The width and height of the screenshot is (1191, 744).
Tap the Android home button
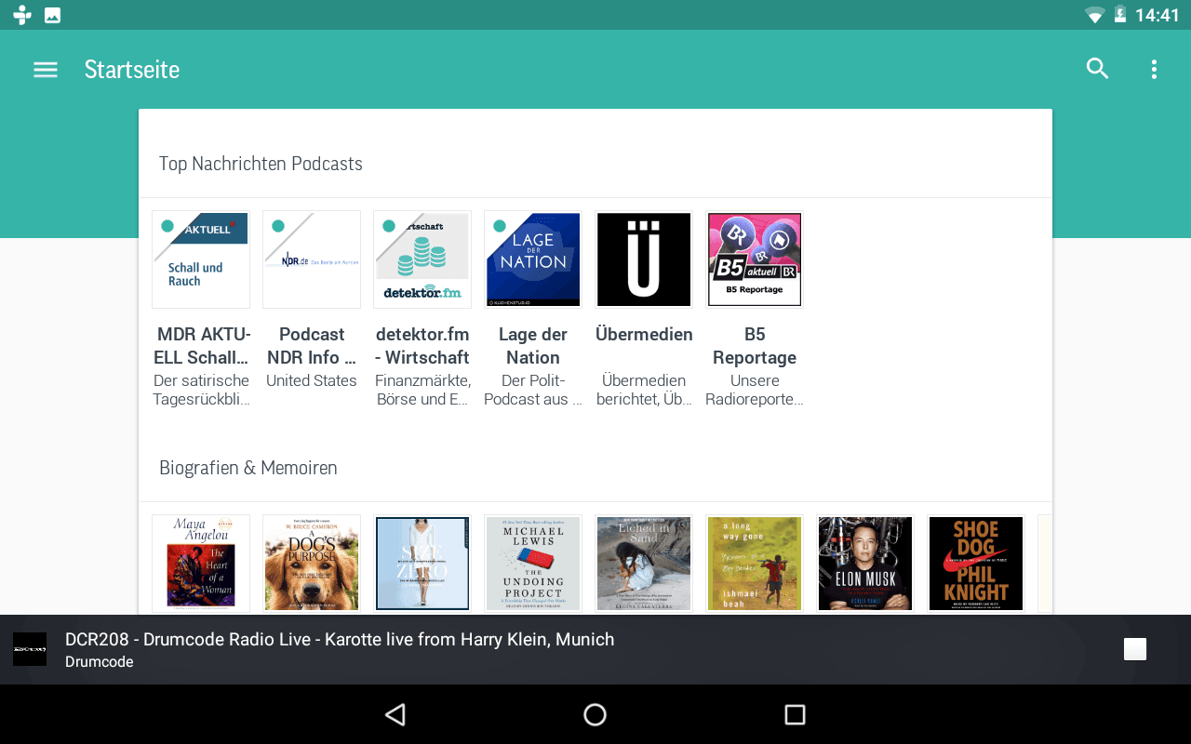click(x=595, y=714)
